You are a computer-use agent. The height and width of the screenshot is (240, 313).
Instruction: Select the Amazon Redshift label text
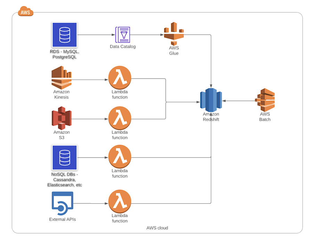[x=211, y=117]
